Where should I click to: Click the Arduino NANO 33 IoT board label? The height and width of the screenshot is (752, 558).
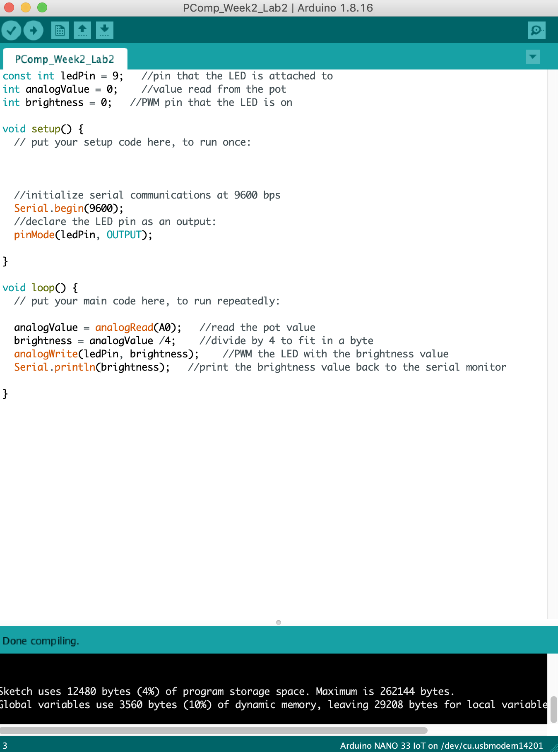(441, 745)
